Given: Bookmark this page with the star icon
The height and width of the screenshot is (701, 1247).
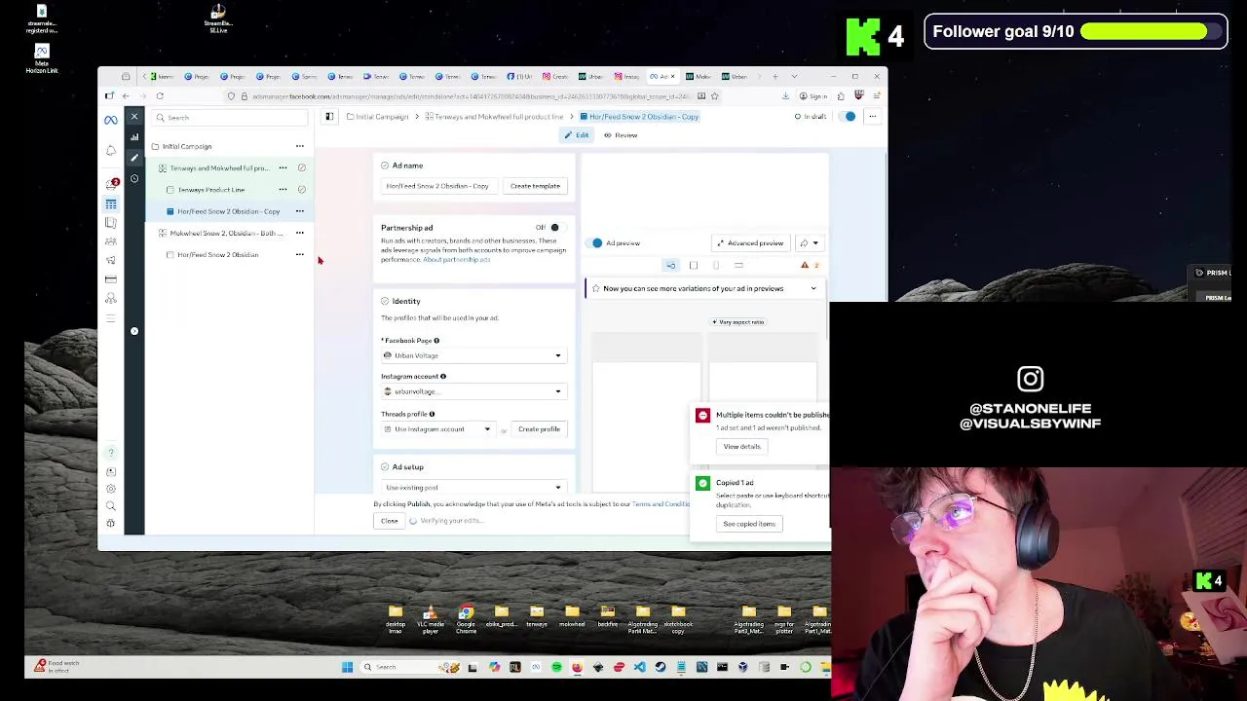Looking at the screenshot, I should coord(714,96).
